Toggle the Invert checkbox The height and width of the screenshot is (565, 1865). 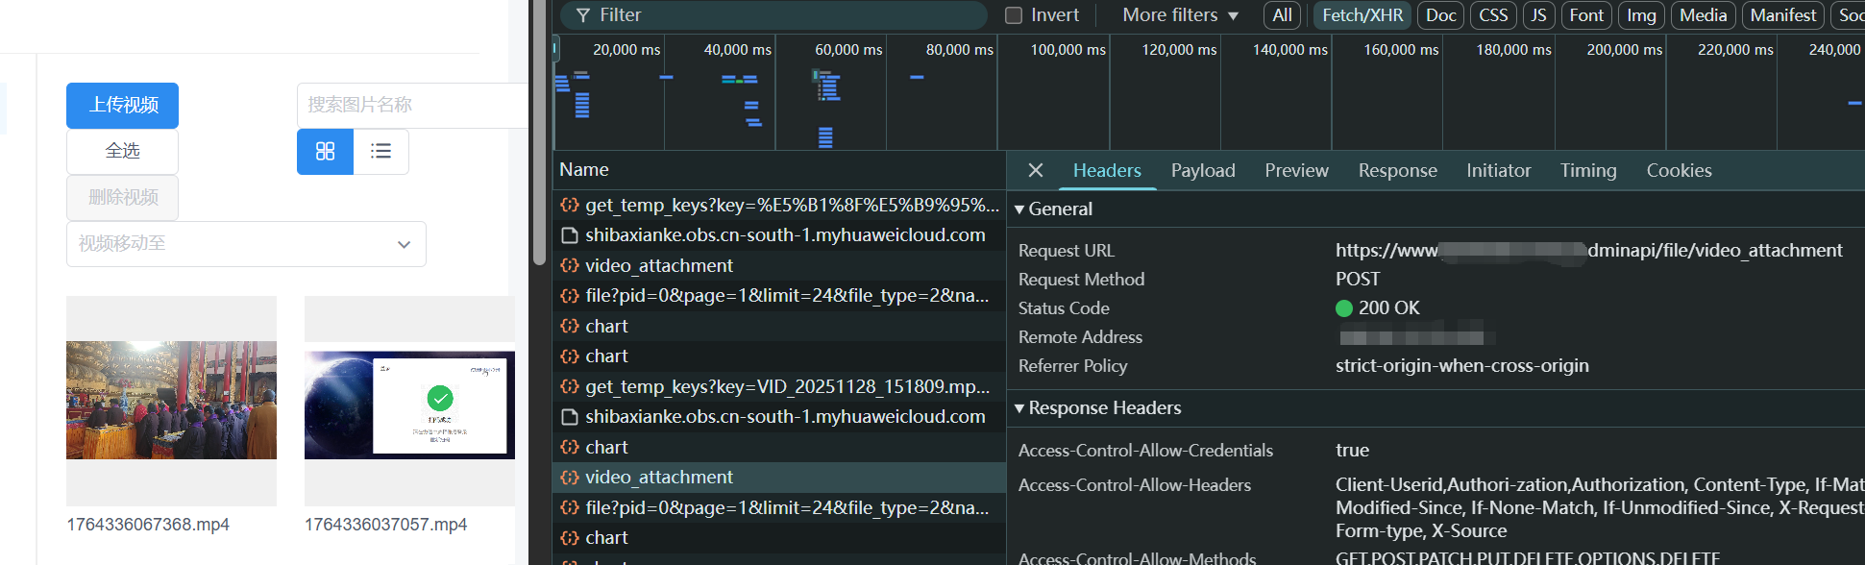tap(1014, 15)
